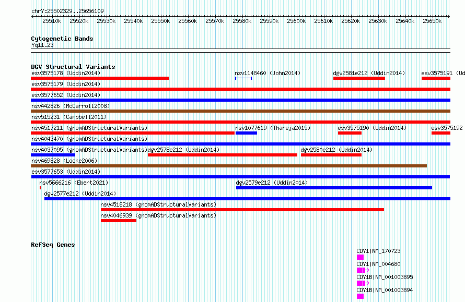
Task: Click the chrY:25502329..25656109 coordinate text
Action: pos(67,11)
